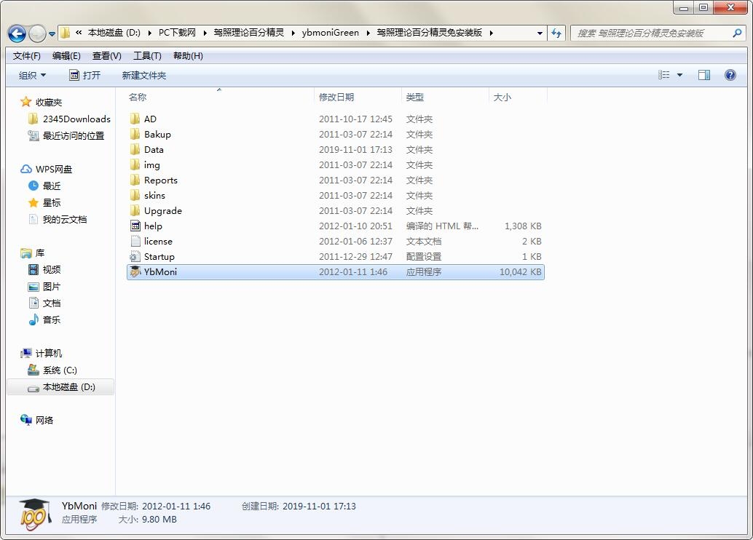Click 本地磁盘 (D:) in address breadcrumb
This screenshot has width=753, height=540.
point(114,33)
